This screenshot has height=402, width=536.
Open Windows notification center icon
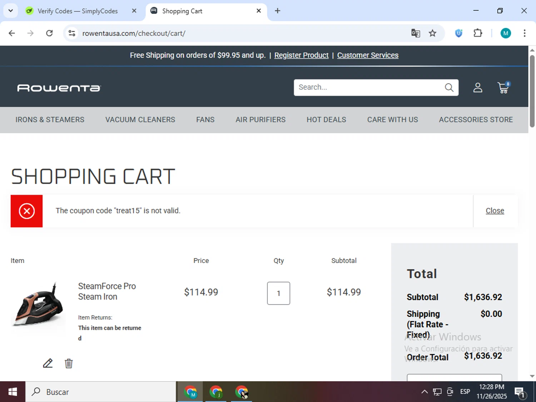(x=520, y=392)
